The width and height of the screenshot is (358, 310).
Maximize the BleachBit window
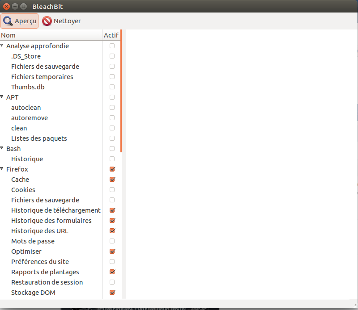pos(23,6)
